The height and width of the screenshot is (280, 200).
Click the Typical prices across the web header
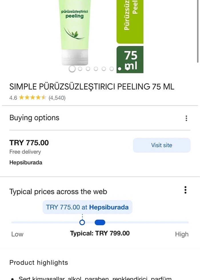[58, 191]
